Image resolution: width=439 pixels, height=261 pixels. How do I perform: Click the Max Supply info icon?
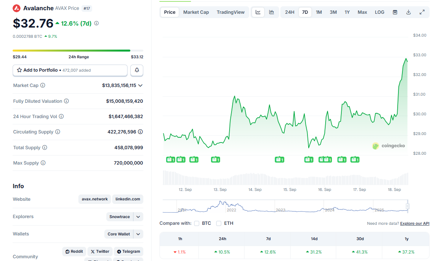coord(43,163)
